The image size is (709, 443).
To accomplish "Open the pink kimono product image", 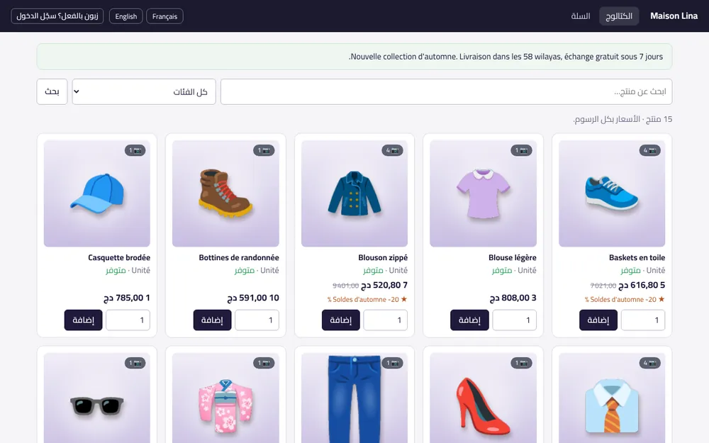I will click(225, 398).
